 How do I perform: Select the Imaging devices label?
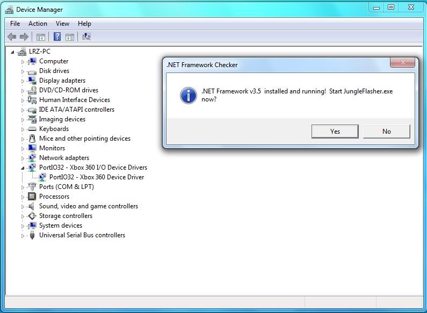pyautogui.click(x=62, y=119)
